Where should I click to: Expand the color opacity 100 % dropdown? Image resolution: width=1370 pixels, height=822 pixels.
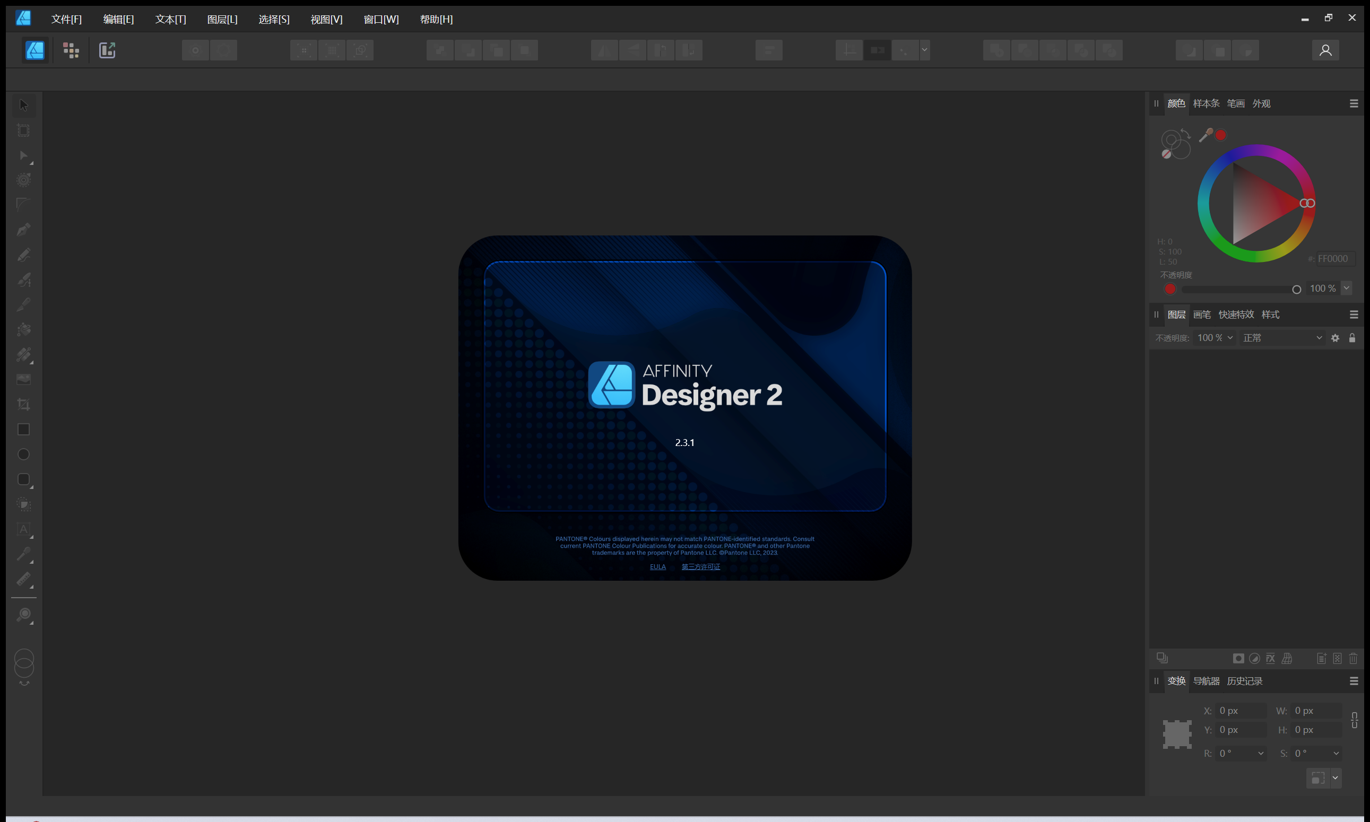click(1346, 288)
